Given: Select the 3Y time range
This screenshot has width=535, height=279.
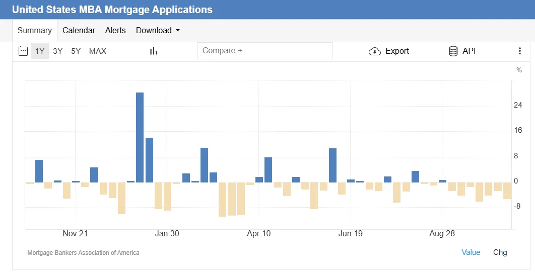Looking at the screenshot, I should [57, 51].
